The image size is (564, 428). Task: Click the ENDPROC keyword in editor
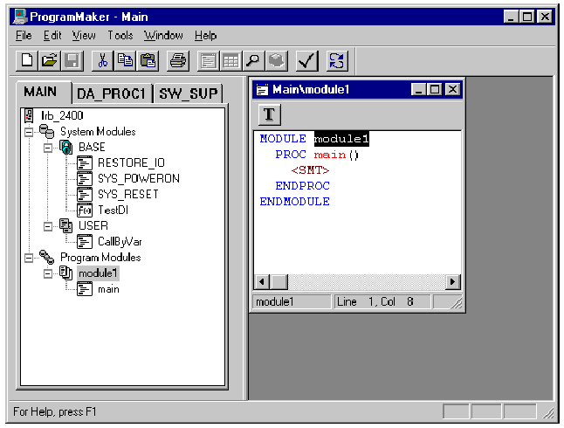302,186
